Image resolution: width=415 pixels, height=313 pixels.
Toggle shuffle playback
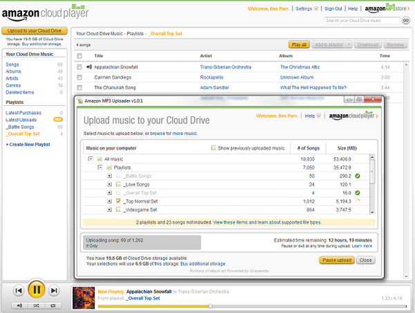pyautogui.click(x=36, y=305)
